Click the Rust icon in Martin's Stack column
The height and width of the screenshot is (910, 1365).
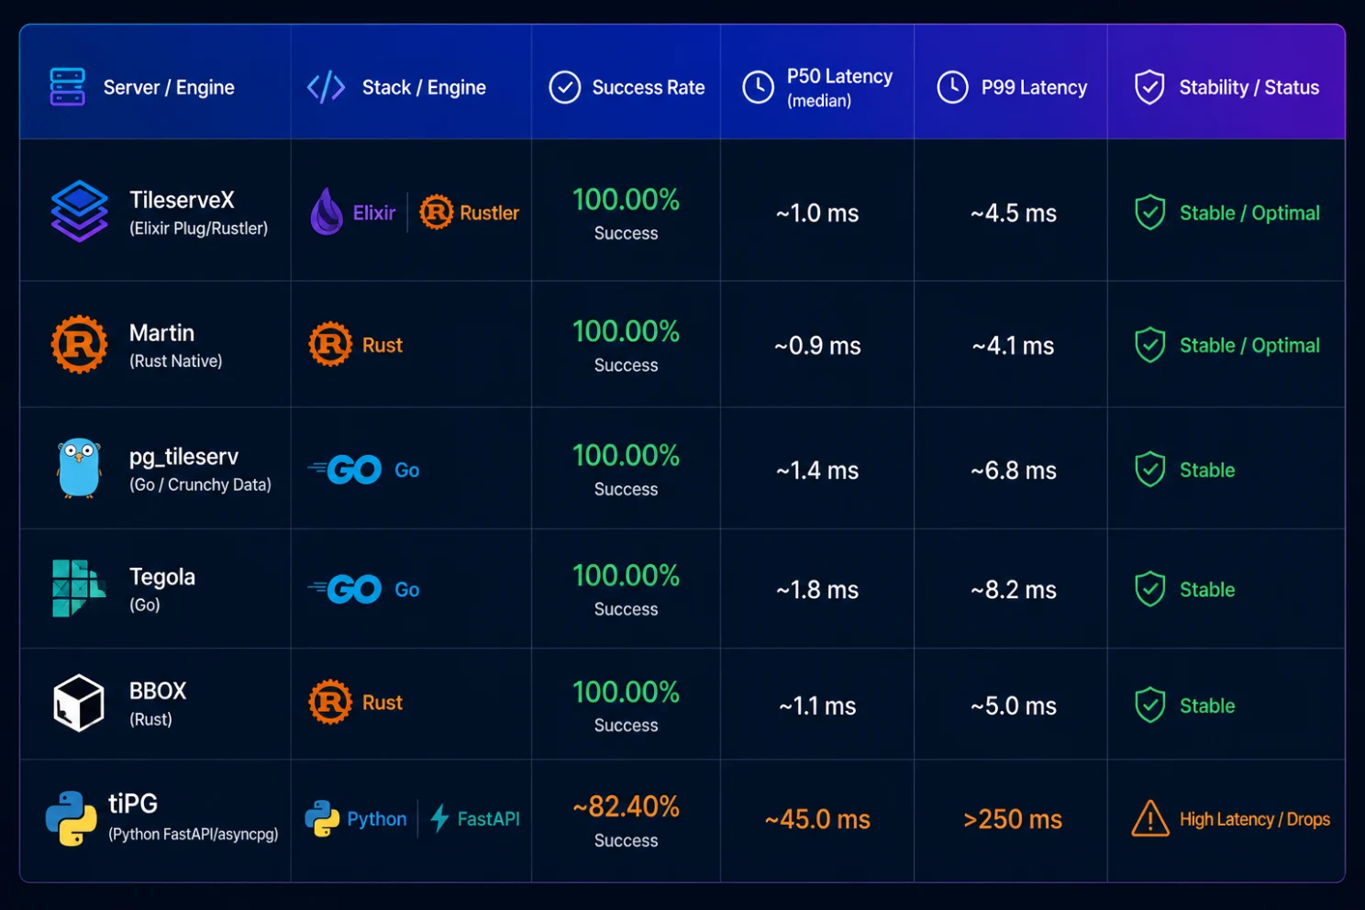point(330,345)
